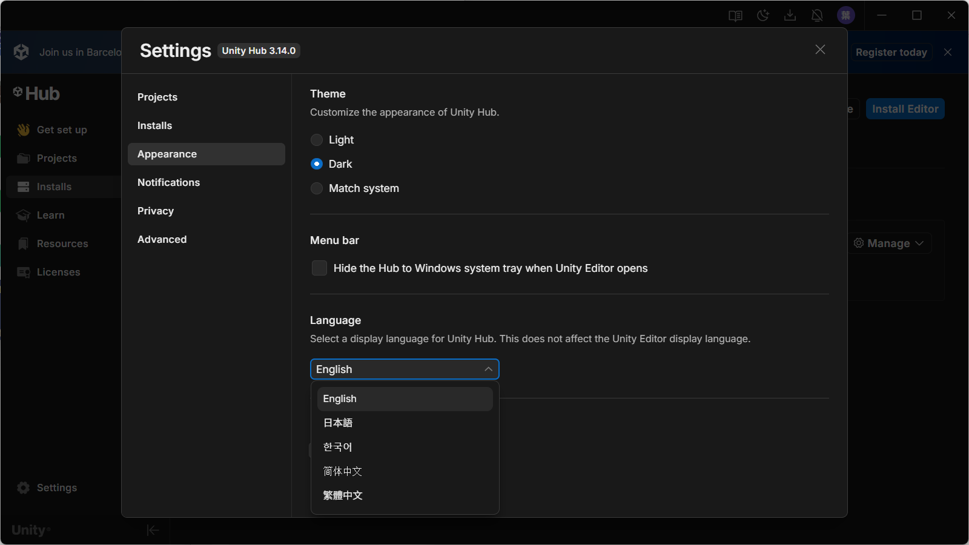This screenshot has height=545, width=969.
Task: Select the Appearance settings tab
Action: [x=207, y=154]
